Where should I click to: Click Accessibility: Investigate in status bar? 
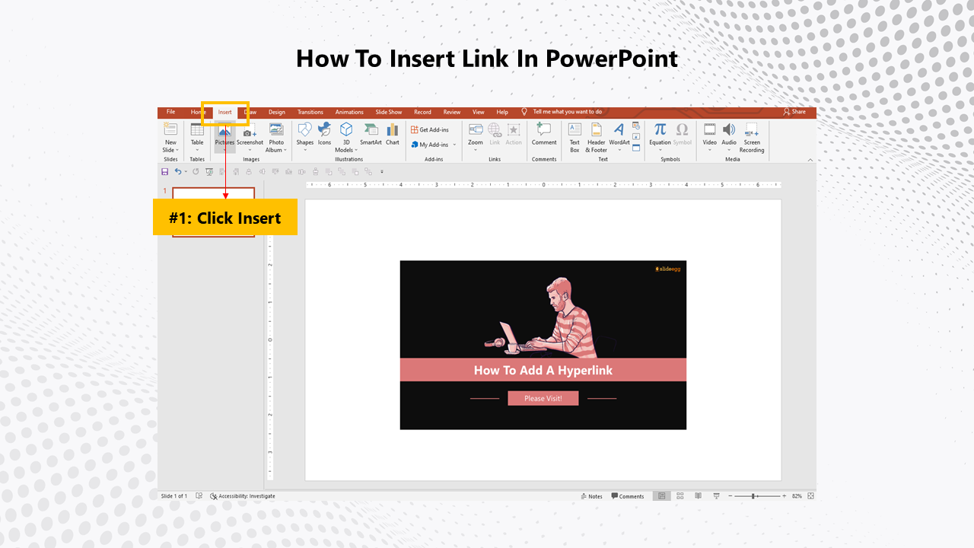243,496
